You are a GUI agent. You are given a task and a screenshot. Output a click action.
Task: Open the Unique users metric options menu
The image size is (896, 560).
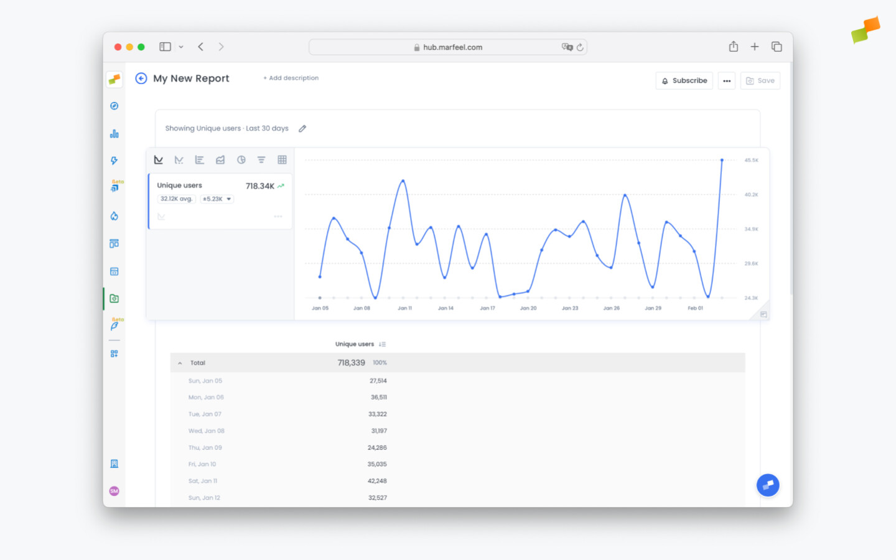point(278,217)
